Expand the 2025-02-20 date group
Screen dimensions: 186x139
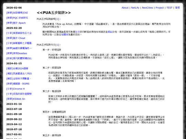point(14,28)
